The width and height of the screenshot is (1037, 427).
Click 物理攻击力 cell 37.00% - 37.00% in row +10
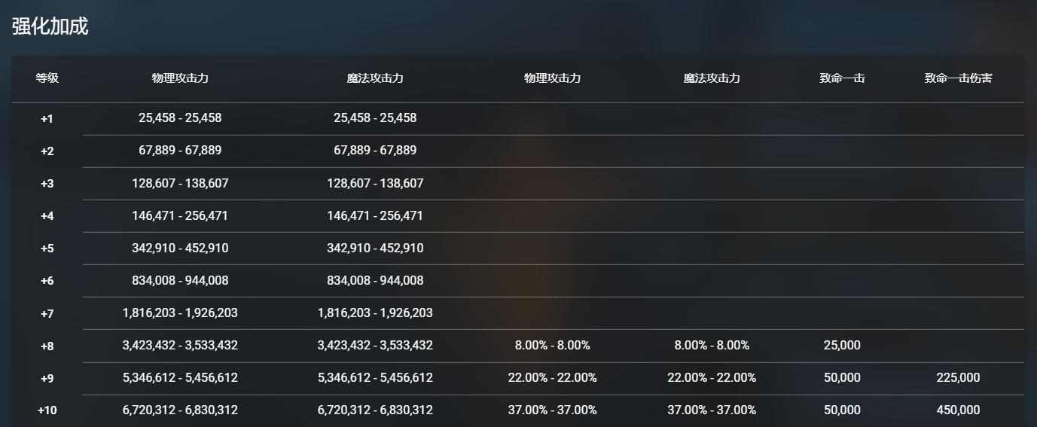point(552,410)
